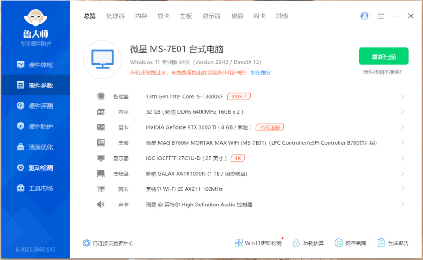Expand the 内存 row chevron
This screenshot has width=423, height=260.
[402, 111]
